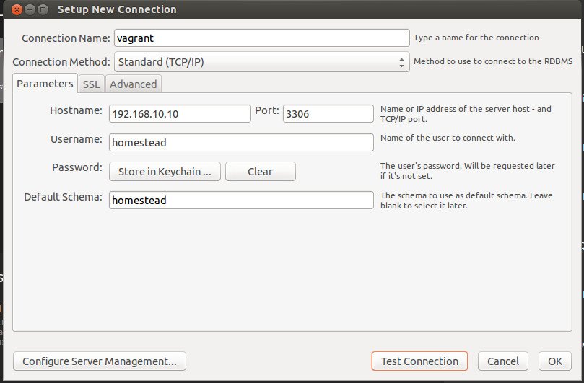This screenshot has width=584, height=383.
Task: Click the Connection Method label text
Action: tap(61, 62)
